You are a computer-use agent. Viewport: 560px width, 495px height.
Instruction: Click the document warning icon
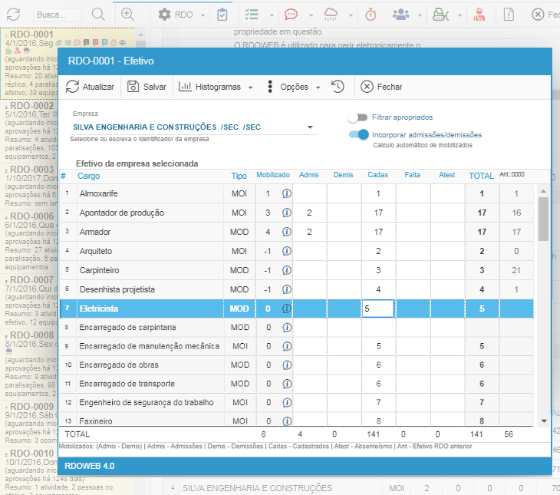point(509,15)
